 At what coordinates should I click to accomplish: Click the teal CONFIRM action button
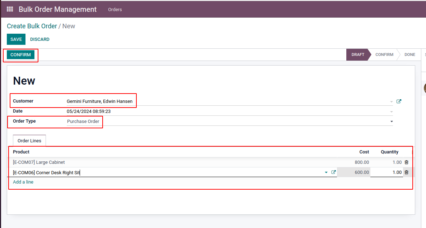(x=21, y=54)
